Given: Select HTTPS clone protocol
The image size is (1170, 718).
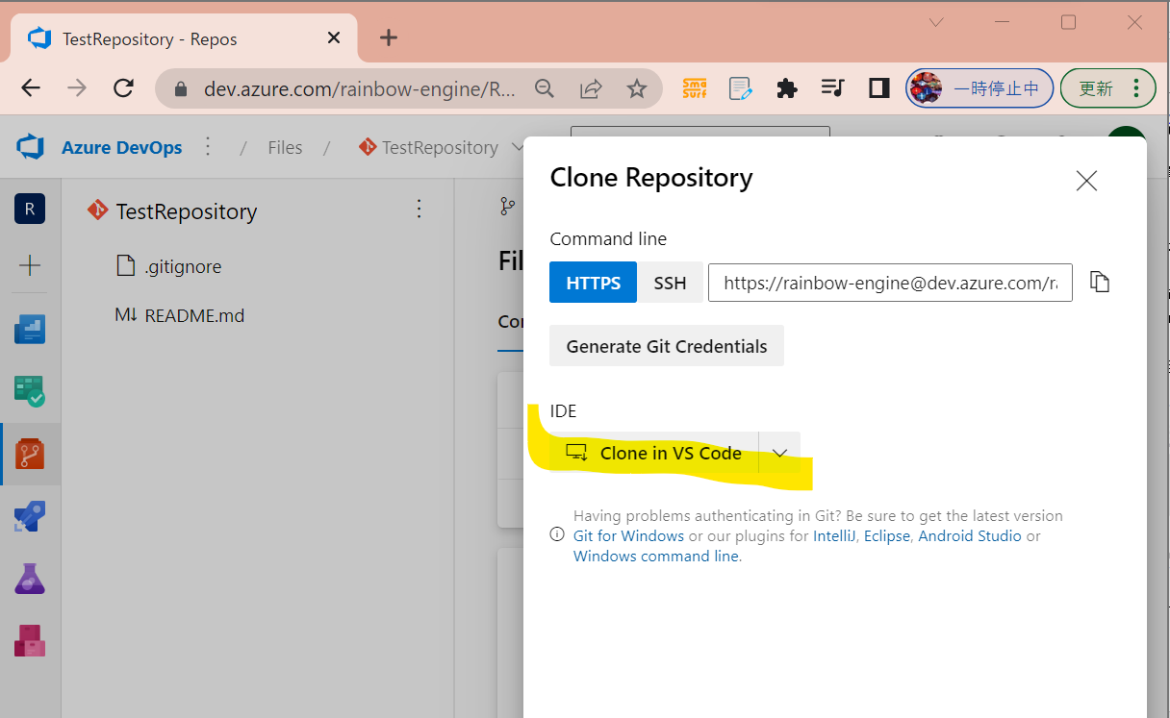Looking at the screenshot, I should click(x=593, y=283).
